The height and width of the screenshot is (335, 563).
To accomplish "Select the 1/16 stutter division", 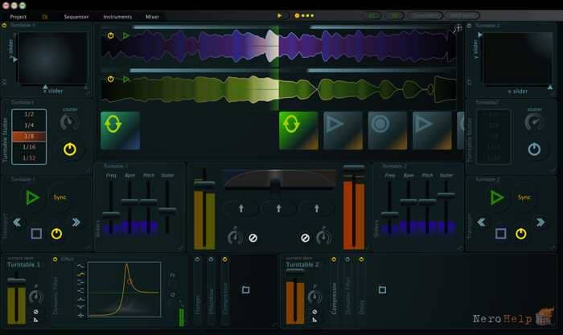I will (x=29, y=147).
